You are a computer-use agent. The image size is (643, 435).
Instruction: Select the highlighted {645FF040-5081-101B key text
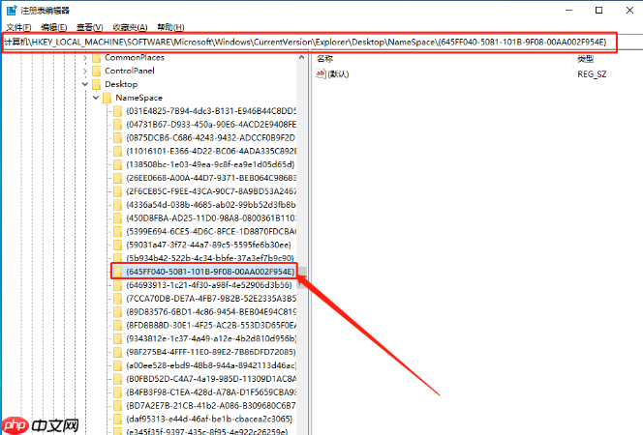pyautogui.click(x=210, y=272)
